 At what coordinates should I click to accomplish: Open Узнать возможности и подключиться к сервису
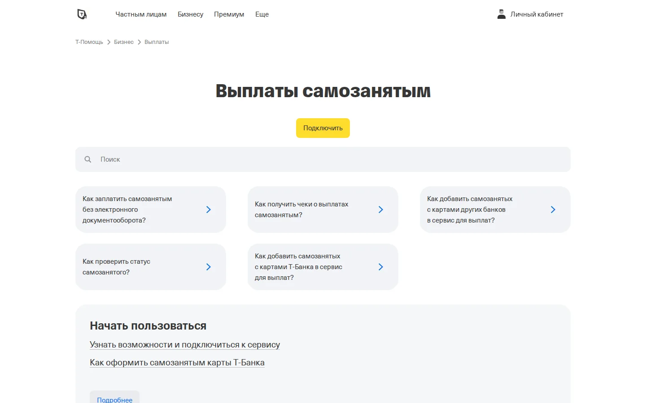coord(185,345)
